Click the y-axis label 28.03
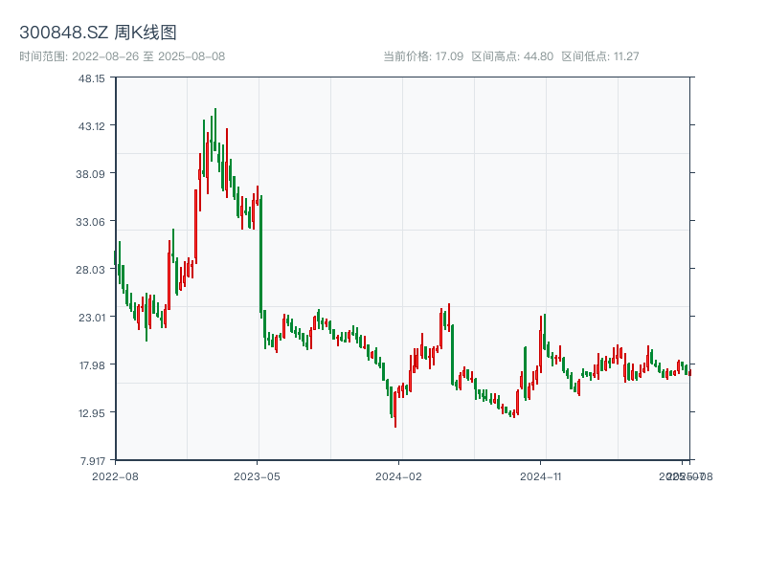The width and height of the screenshot is (766, 574). pos(90,270)
